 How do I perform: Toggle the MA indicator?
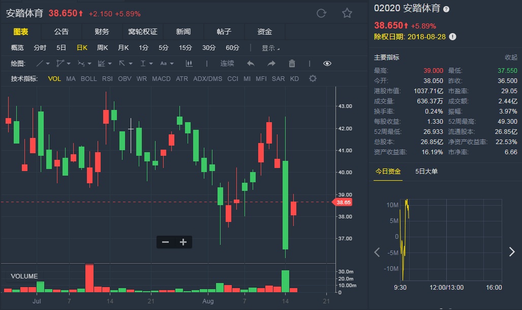click(71, 79)
